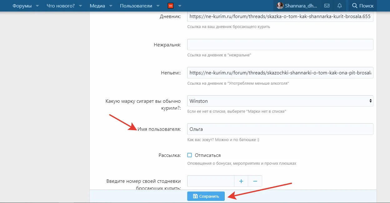Open the Форумы menu link

(22, 6)
